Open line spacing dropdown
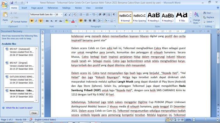220x123 pixels. (x=100, y=21)
